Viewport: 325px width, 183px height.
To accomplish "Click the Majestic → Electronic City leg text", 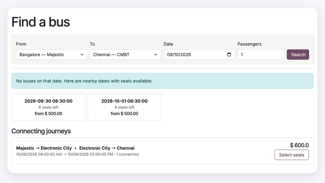I will coord(44,148).
